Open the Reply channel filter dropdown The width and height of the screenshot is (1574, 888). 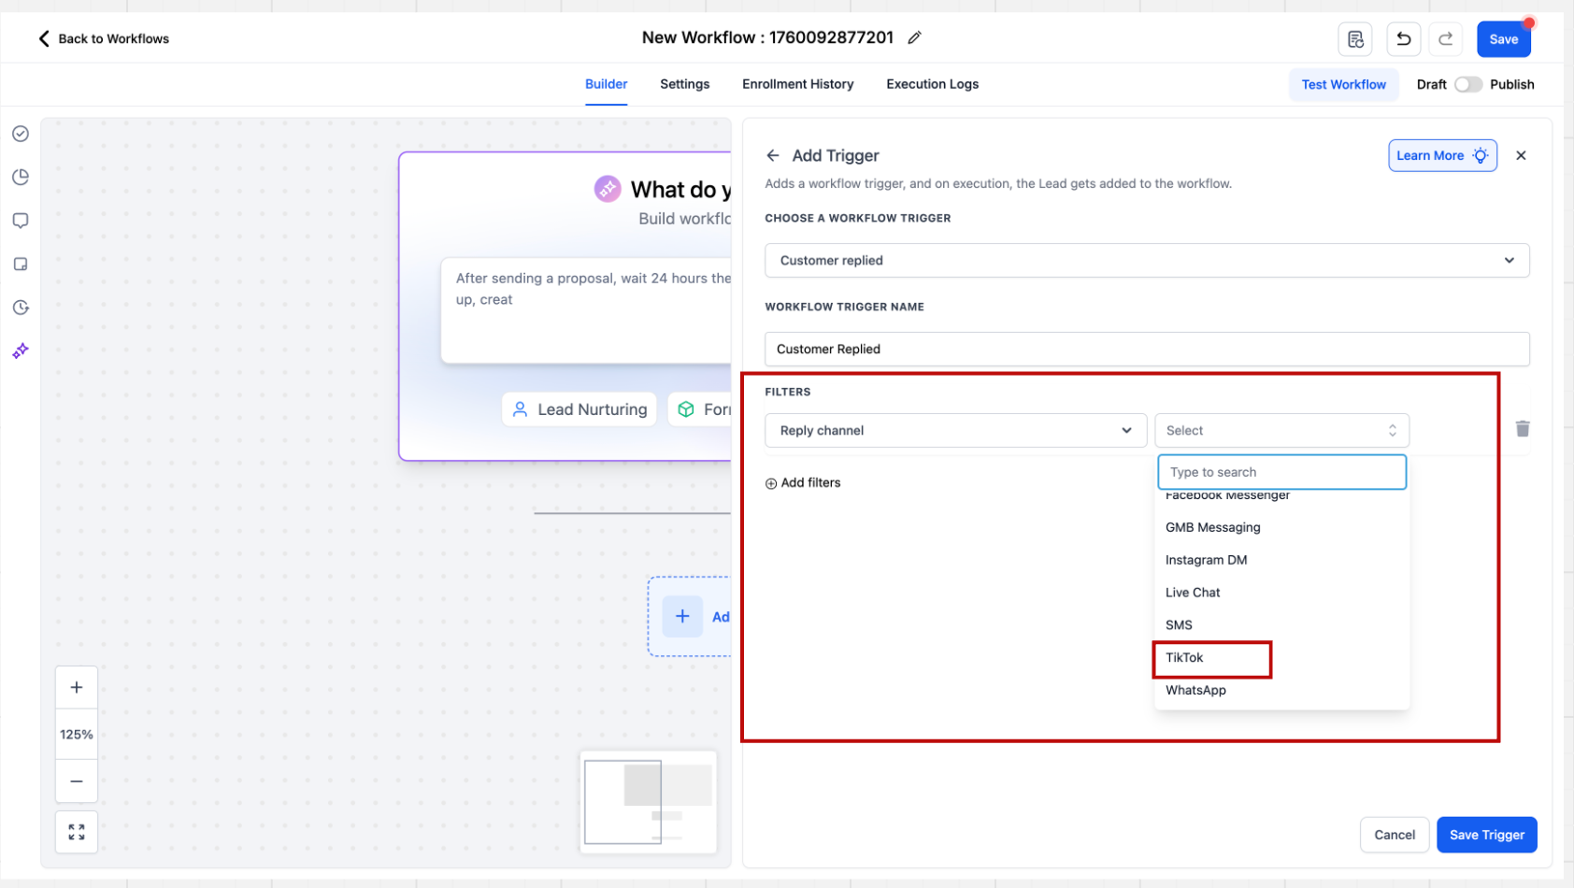[954, 431]
